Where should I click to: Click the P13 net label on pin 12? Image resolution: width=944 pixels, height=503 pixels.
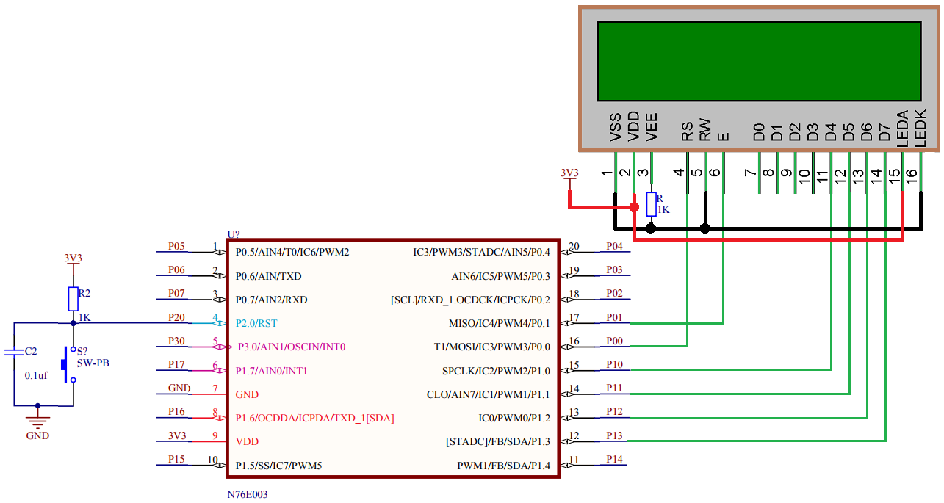[614, 435]
